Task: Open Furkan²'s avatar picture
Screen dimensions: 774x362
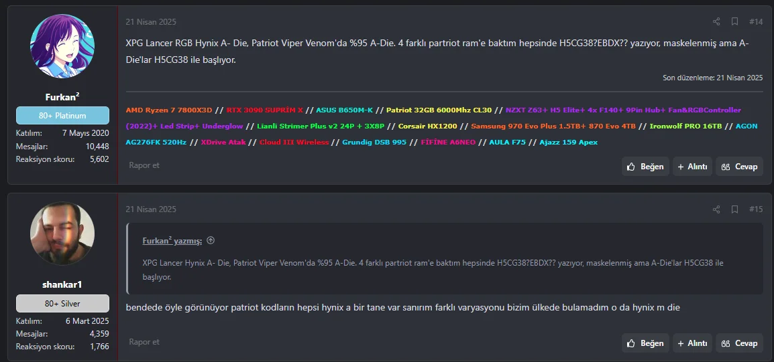Action: click(62, 46)
